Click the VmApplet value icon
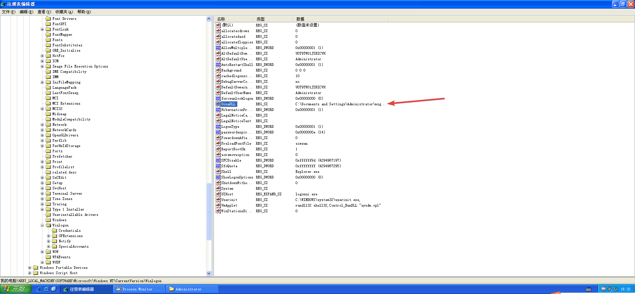The width and height of the screenshot is (635, 294). (218, 205)
